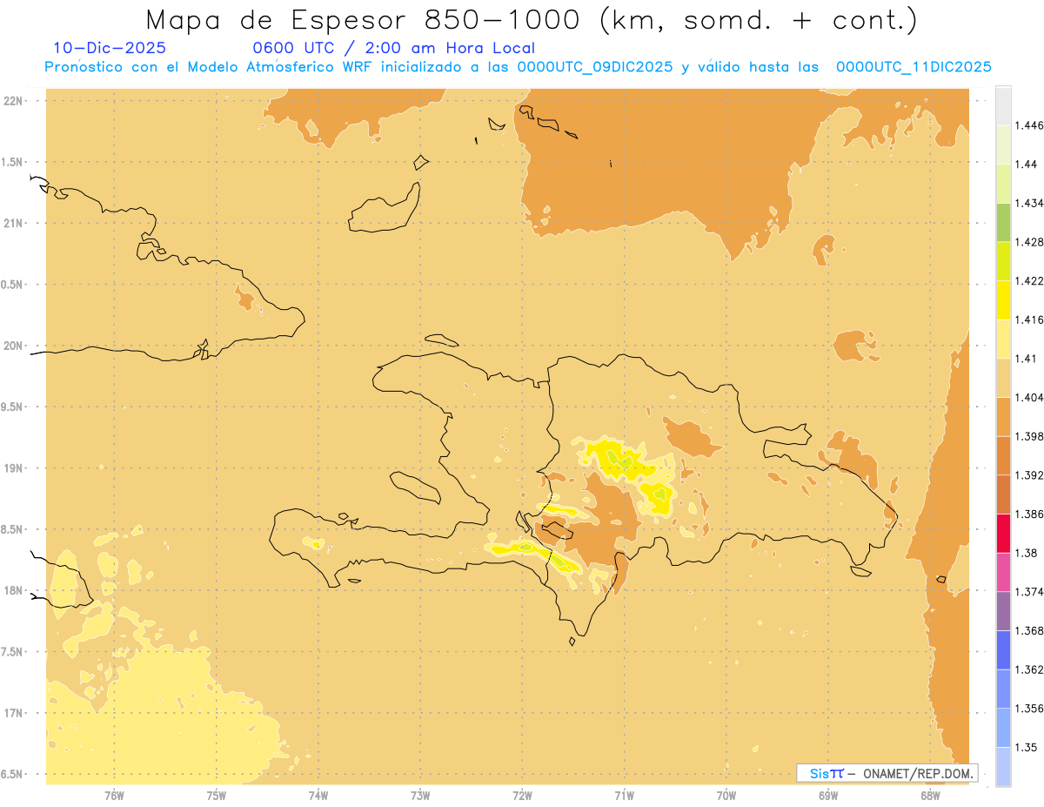
Task: Click the colorbar value '1.398'
Action: (x=1027, y=436)
